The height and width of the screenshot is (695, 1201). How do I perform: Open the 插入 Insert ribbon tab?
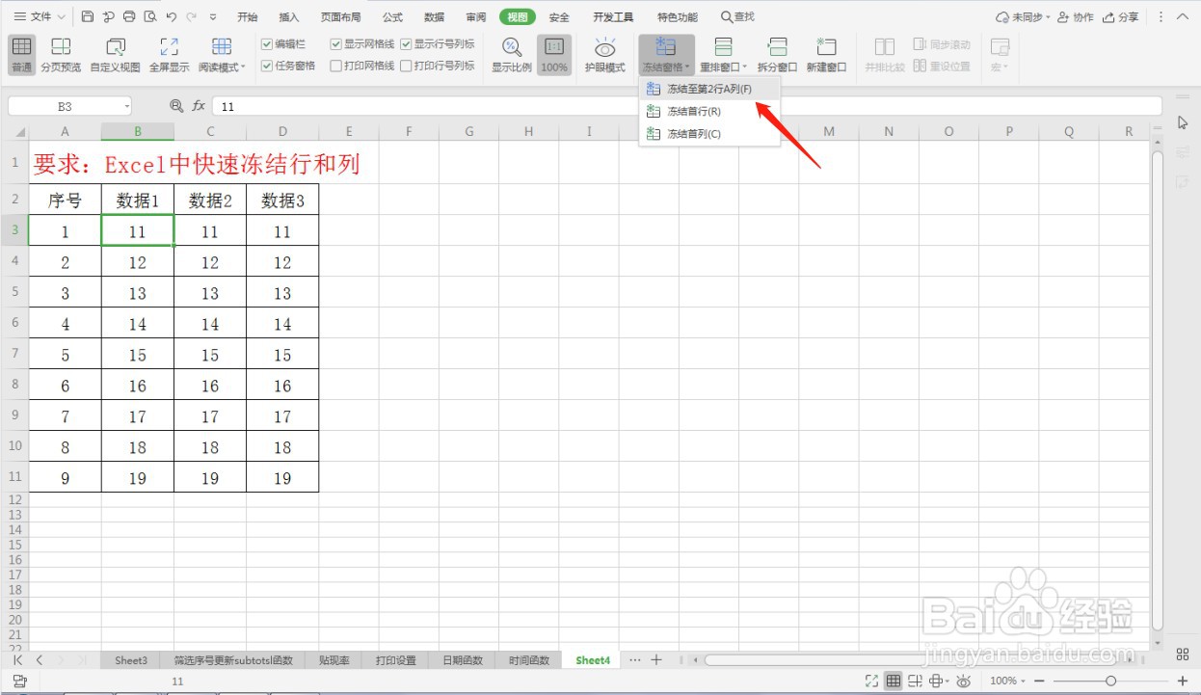pos(289,17)
